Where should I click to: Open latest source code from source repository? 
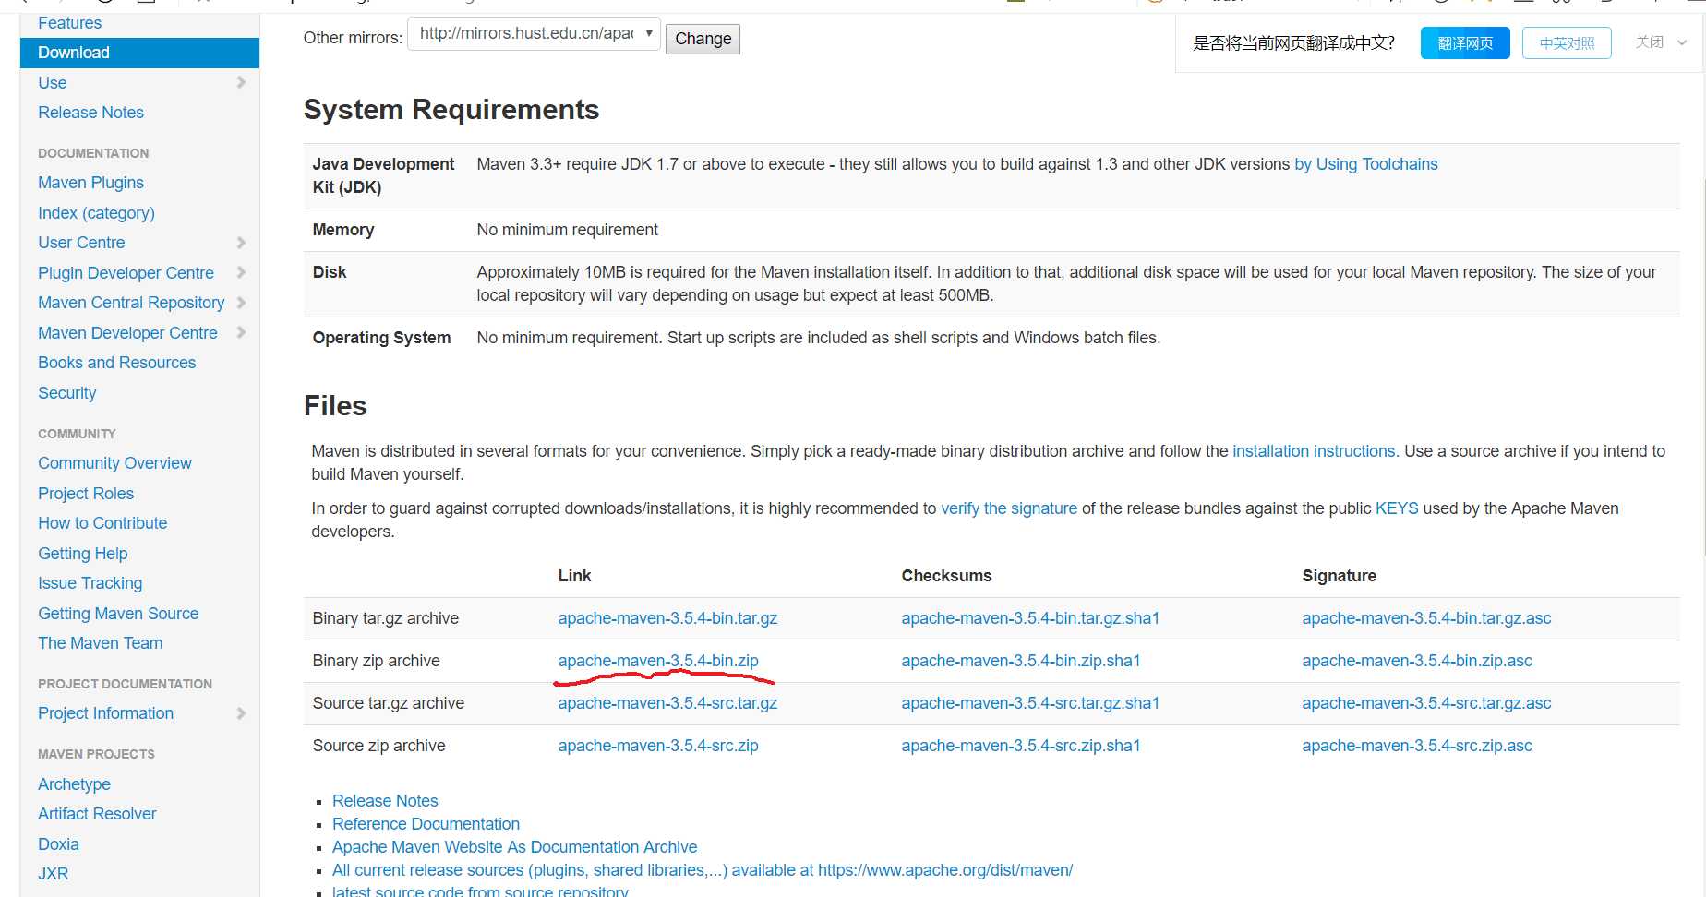click(x=480, y=891)
